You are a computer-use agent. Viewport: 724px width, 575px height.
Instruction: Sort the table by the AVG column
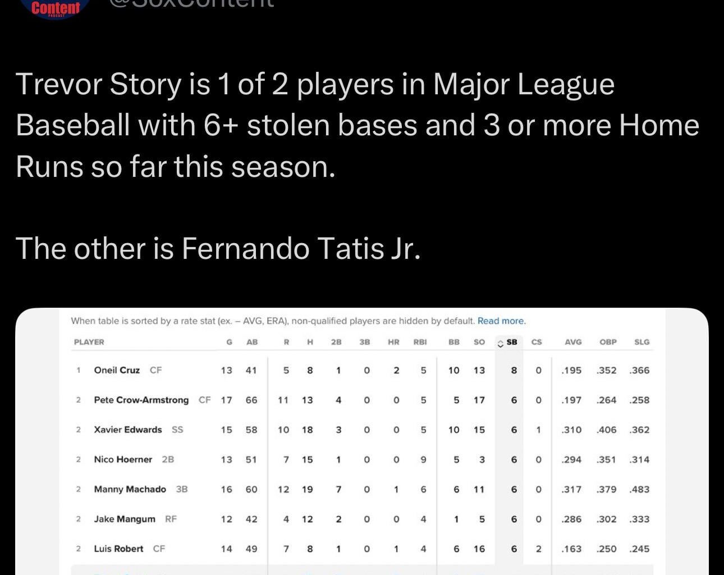(573, 342)
